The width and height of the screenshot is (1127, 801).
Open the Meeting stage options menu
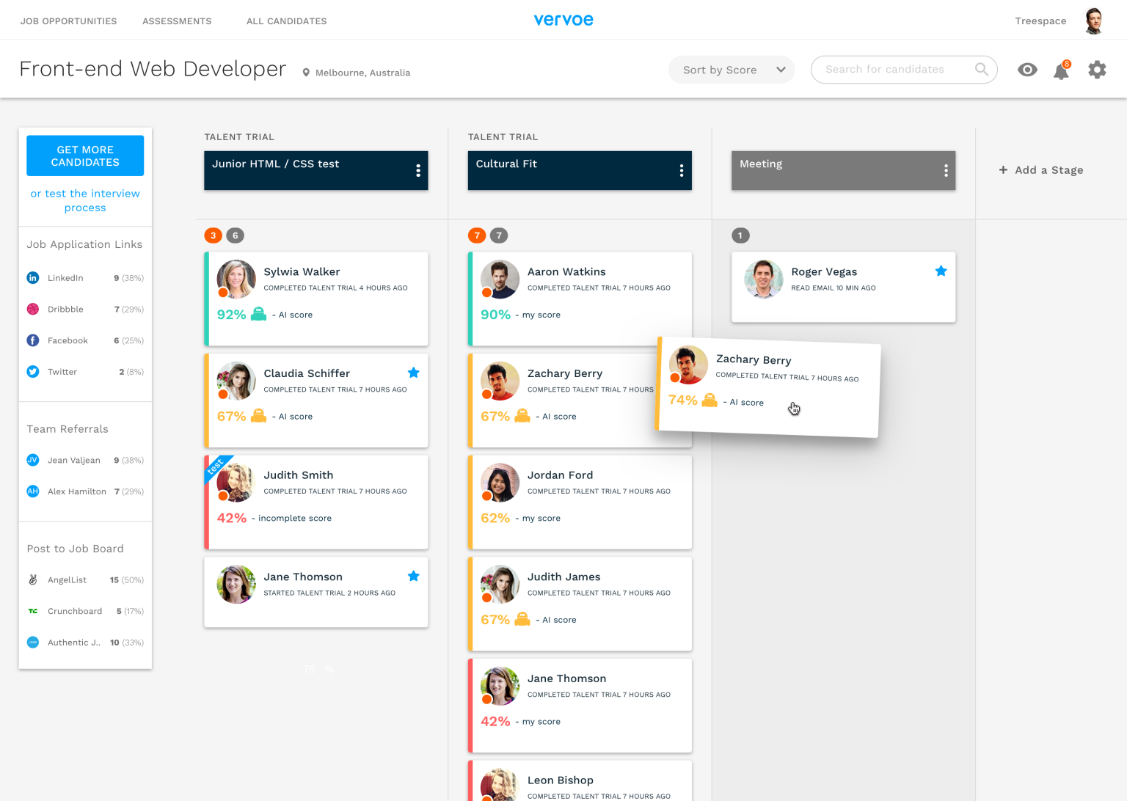pos(945,170)
